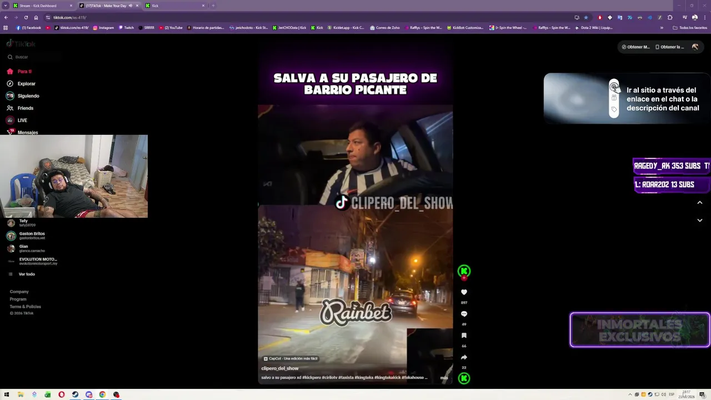Open the Tefy following account
The width and height of the screenshot is (711, 400).
(22, 223)
